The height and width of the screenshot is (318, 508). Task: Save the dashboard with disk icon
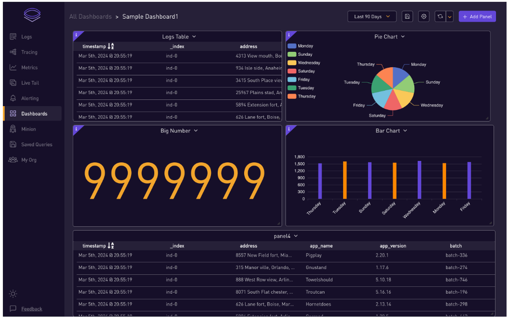point(407,16)
